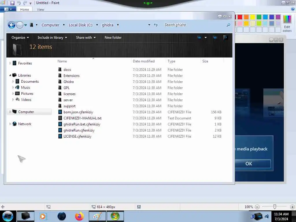This screenshot has height=222, width=296.
Task: Select the Ghidra folder icon
Action: pyautogui.click(x=60, y=82)
